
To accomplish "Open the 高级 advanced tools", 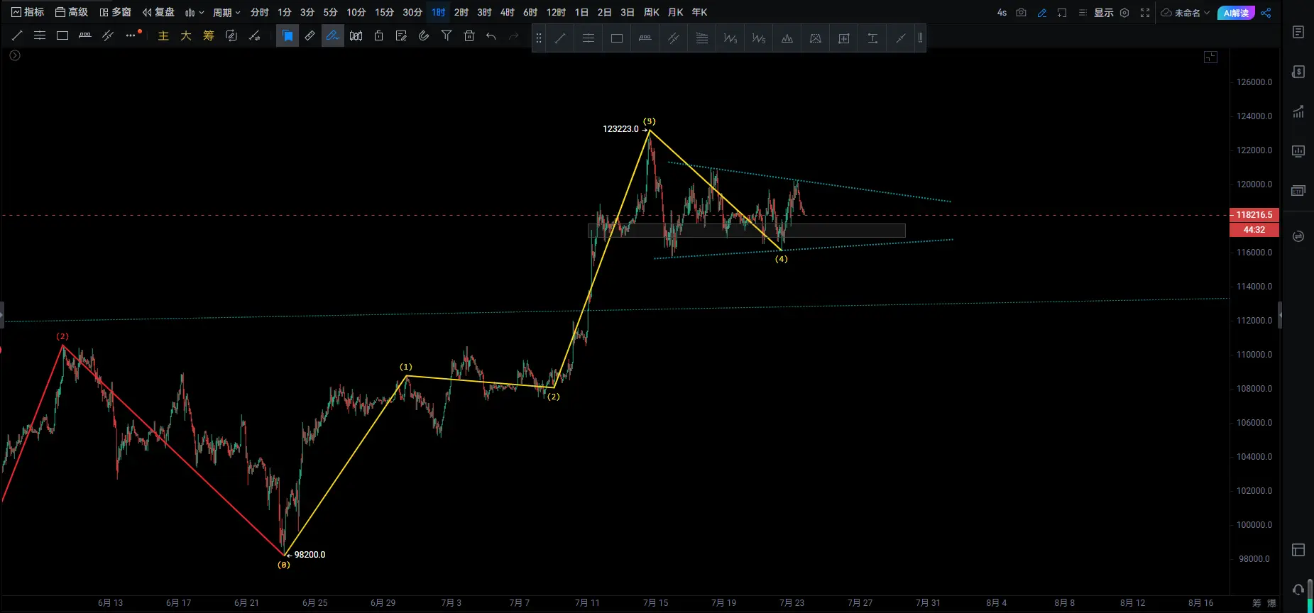I will [72, 12].
